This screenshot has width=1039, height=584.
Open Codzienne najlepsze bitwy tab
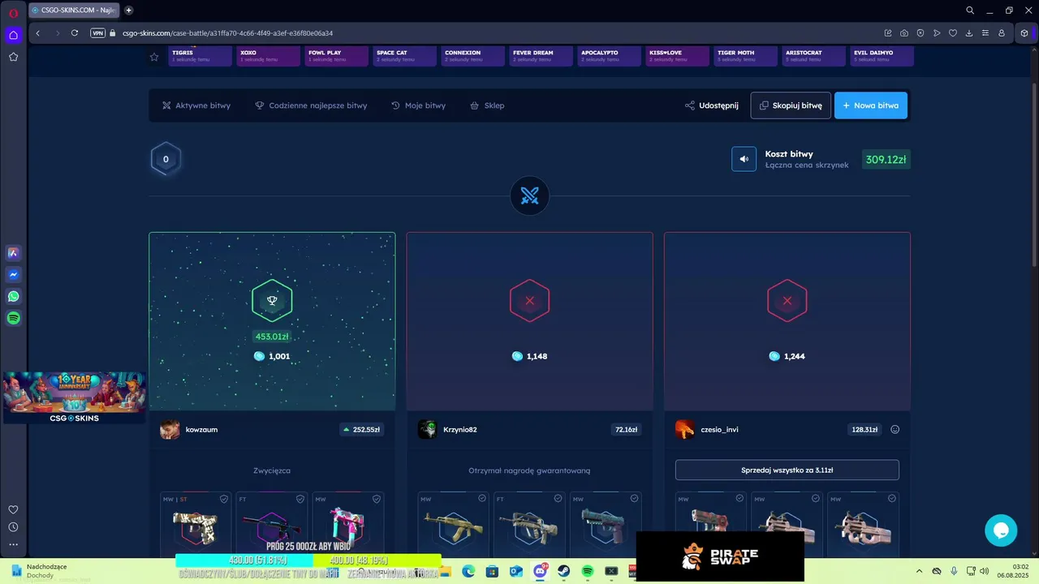pyautogui.click(x=311, y=105)
